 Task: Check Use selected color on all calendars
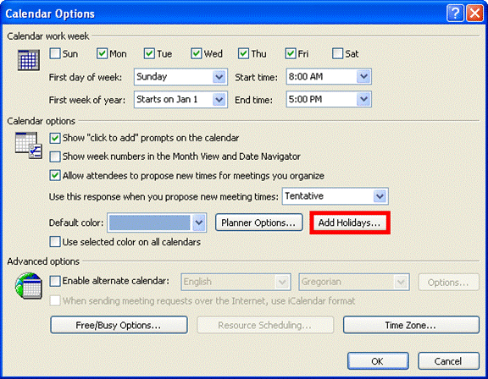click(x=55, y=242)
